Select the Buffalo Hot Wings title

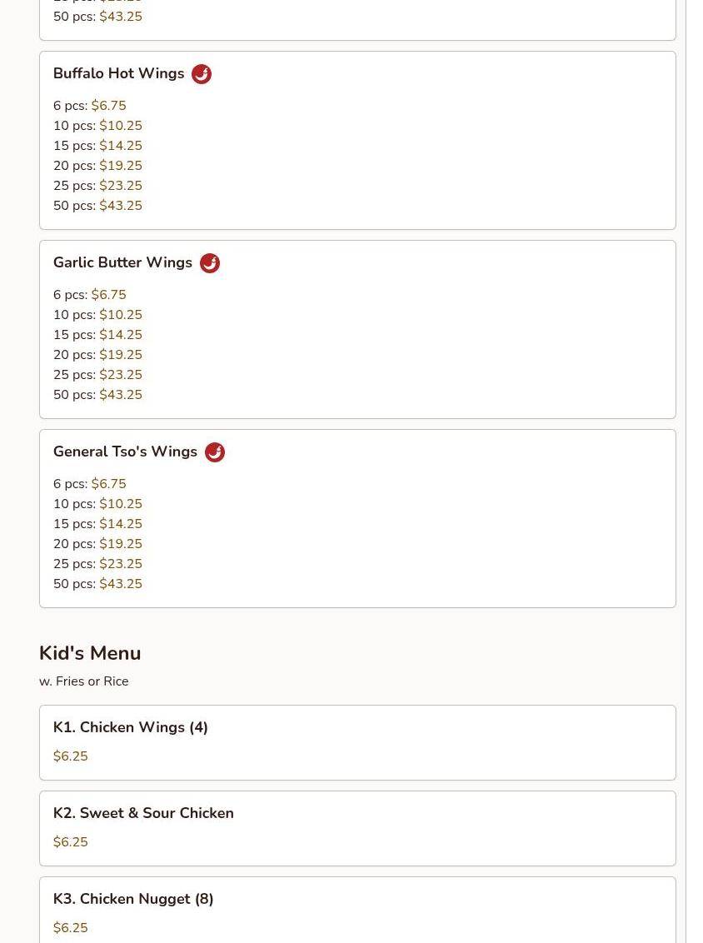point(118,73)
